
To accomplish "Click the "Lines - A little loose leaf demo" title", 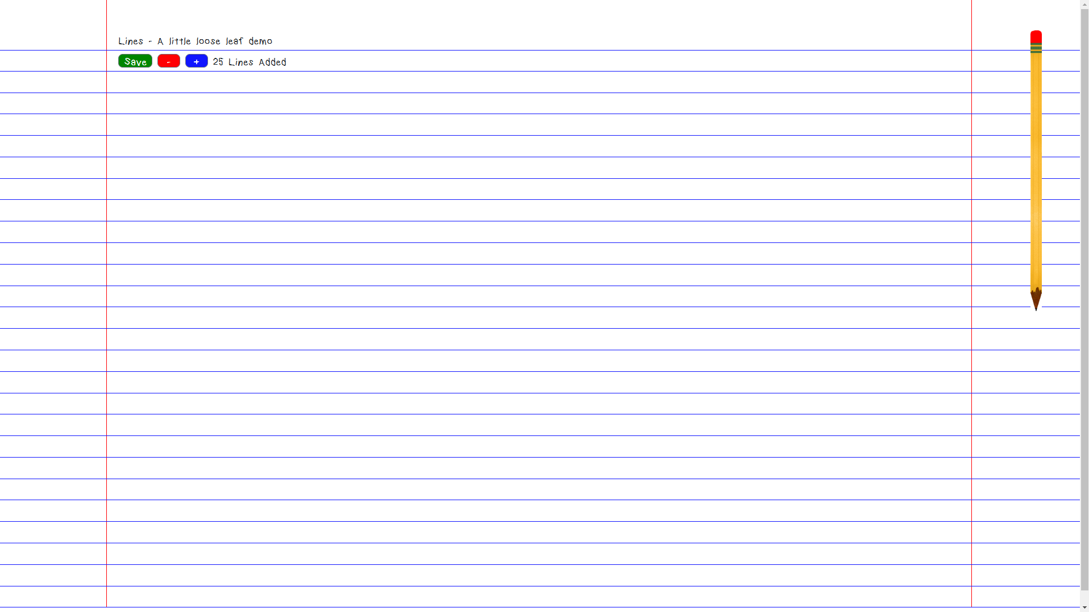I will coord(195,41).
